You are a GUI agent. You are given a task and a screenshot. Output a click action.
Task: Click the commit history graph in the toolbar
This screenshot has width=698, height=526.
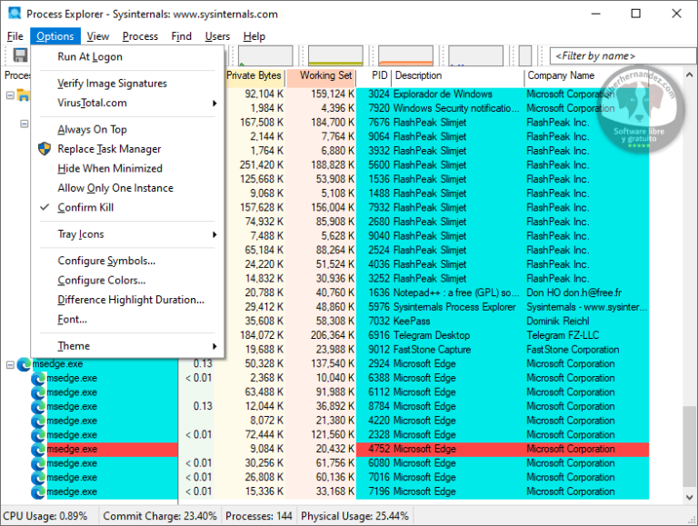(x=335, y=55)
